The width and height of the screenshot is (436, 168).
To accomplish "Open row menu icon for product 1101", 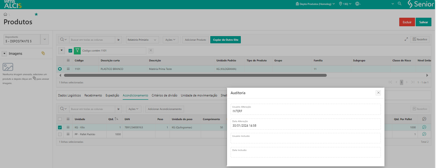I will [x=68, y=69].
